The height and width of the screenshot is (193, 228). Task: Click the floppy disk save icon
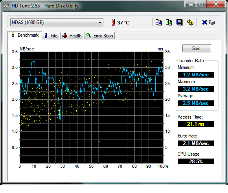pyautogui.click(x=179, y=22)
